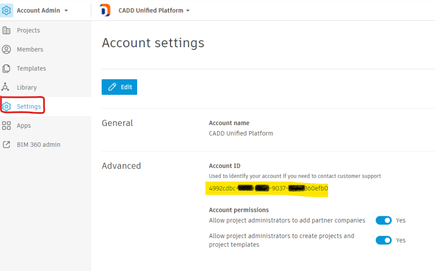
Task: Click the General section heading
Action: [x=118, y=123]
